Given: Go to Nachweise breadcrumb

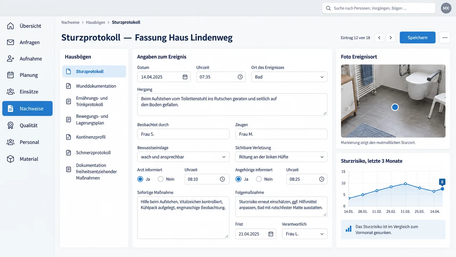Looking at the screenshot, I should click(71, 22).
